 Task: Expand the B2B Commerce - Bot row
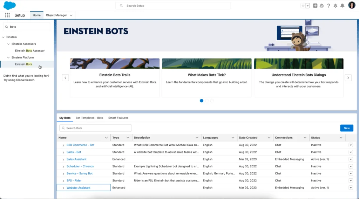click(63, 145)
